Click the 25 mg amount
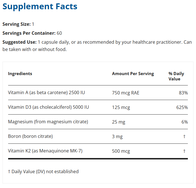196x188 pixels. coord(118,122)
